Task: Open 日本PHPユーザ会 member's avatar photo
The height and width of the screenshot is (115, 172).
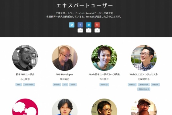Action: pyautogui.click(x=25, y=58)
